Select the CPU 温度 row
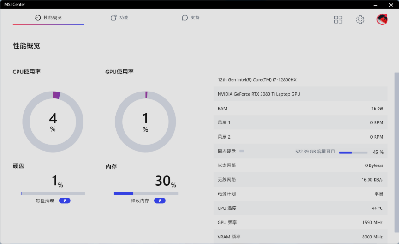Image resolution: width=399 pixels, height=244 pixels. pos(300,208)
